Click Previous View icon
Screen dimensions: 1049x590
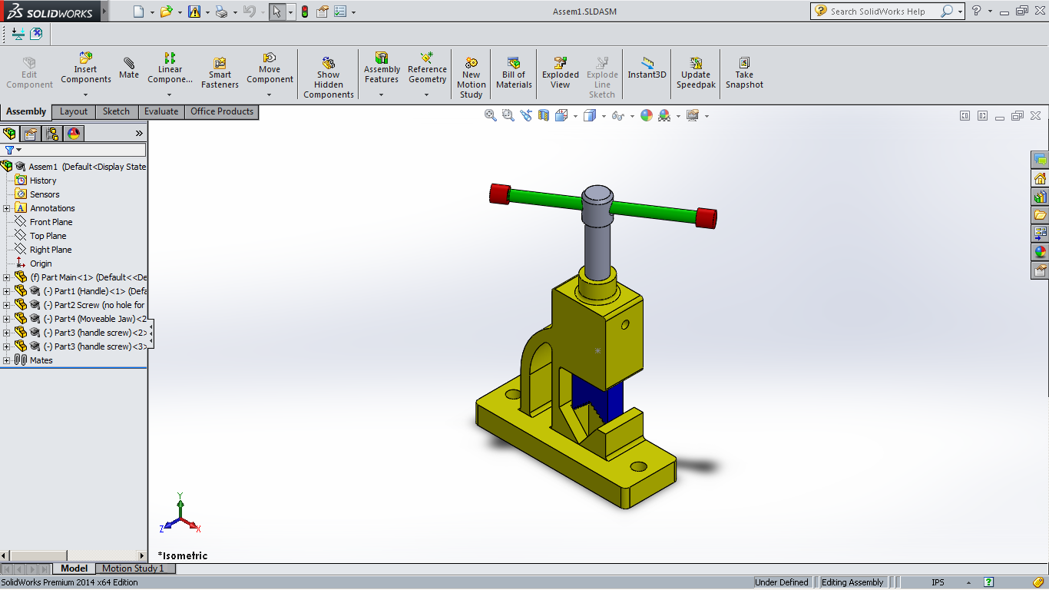coord(526,115)
